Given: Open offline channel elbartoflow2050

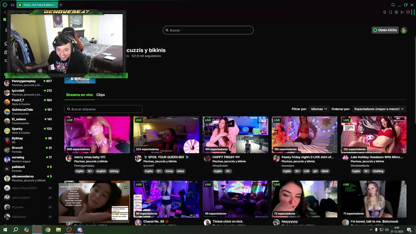Looking at the screenshot, I should tap(28, 188).
